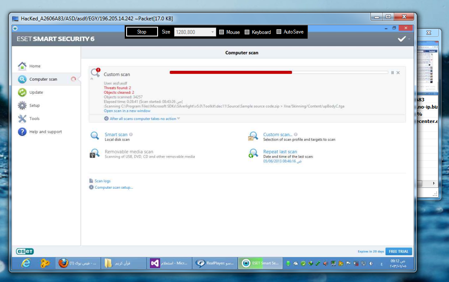Click the cloud icon in system tray
This screenshot has height=282, width=449.
[296, 263]
